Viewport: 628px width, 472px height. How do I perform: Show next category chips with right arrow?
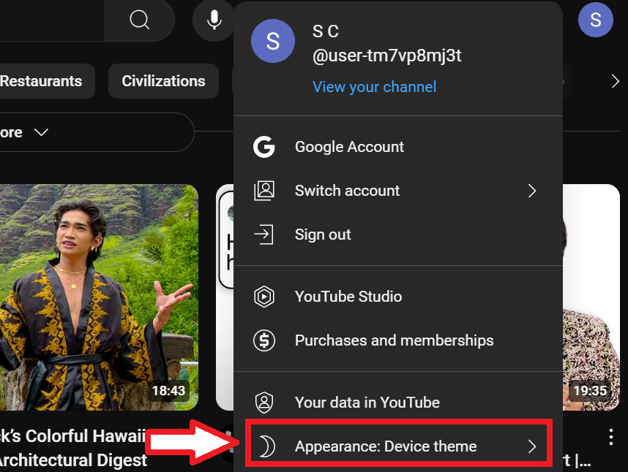[616, 81]
